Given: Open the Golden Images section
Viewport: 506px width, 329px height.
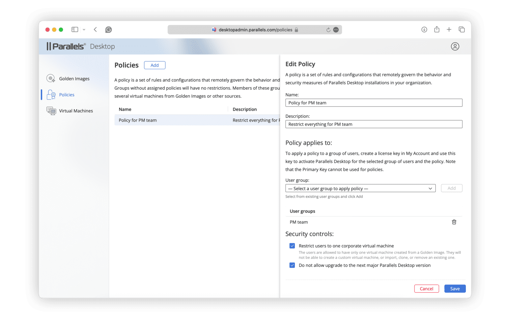Looking at the screenshot, I should pos(74,78).
